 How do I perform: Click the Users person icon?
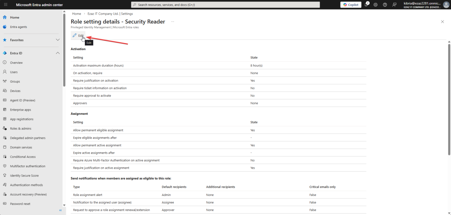coord(5,72)
